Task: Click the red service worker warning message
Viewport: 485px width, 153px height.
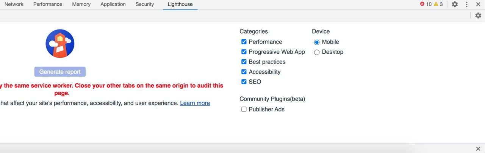Action: pyautogui.click(x=111, y=89)
